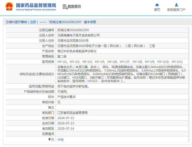Image resolution: width=192 pixels, height=147 pixels.
Task: Select registration number 苏械注准20242061505 cell
Action: (x=73, y=30)
